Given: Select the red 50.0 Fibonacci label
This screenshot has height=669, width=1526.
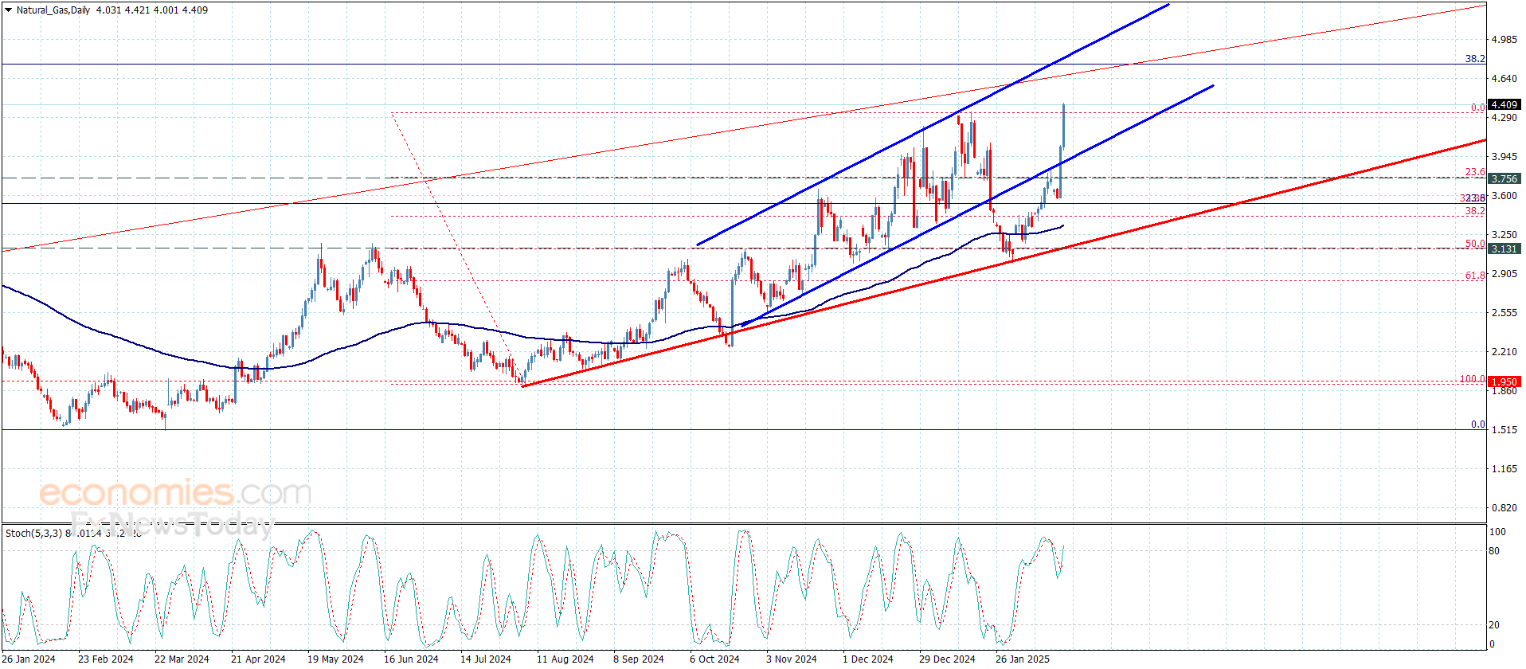Looking at the screenshot, I should [1475, 244].
